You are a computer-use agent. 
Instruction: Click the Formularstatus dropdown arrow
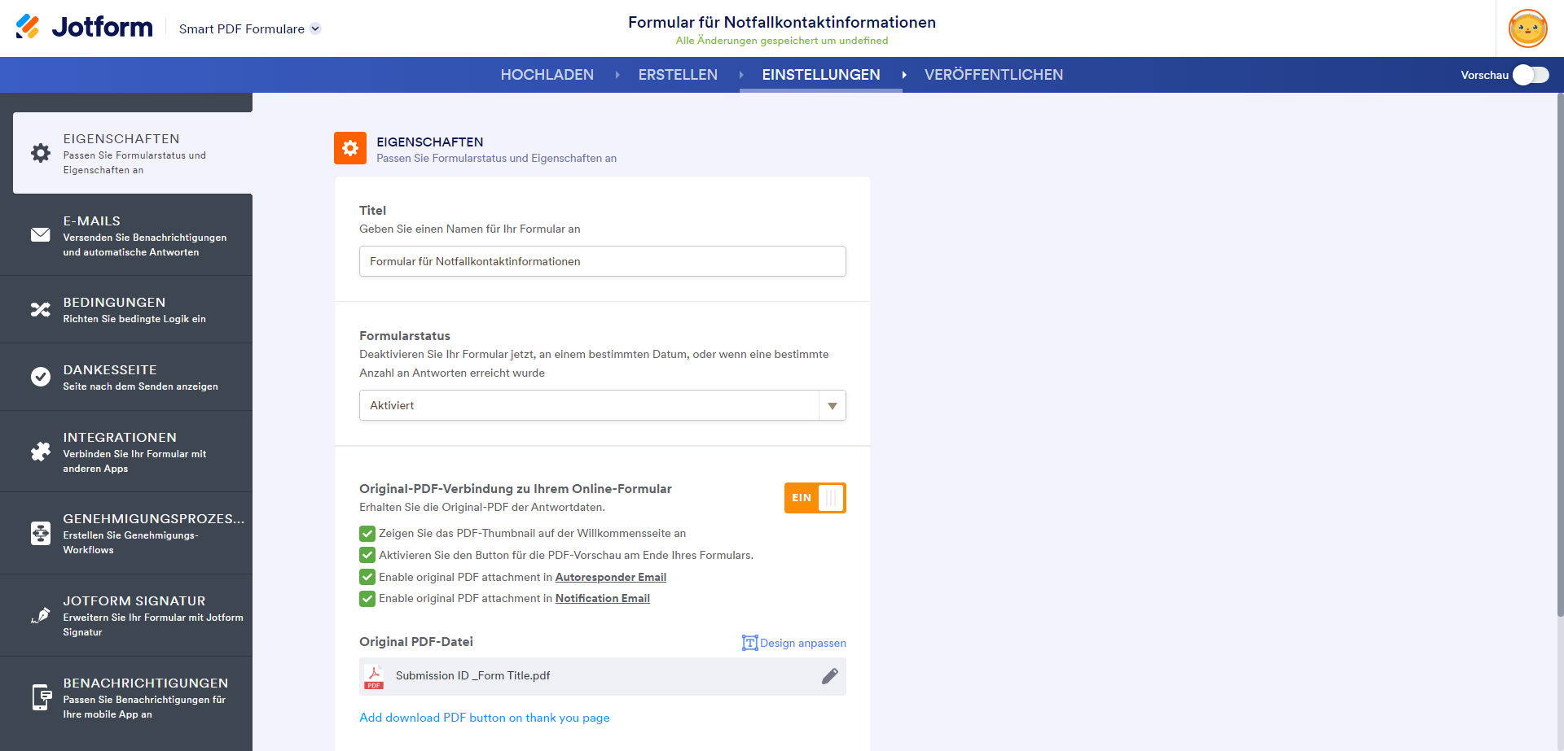pos(833,405)
